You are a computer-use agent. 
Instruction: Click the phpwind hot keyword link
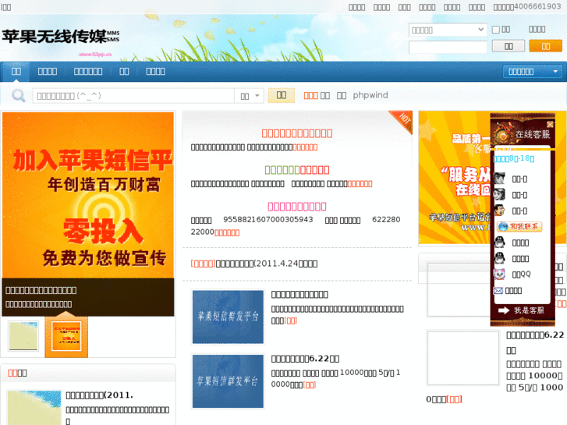pos(370,95)
